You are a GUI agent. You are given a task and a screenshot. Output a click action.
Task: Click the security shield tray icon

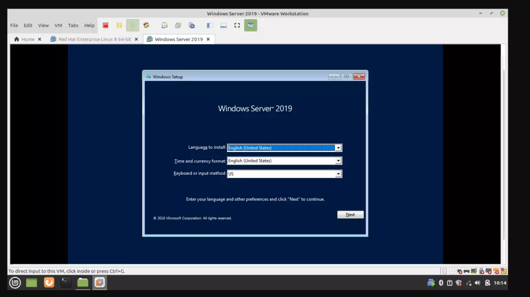[x=458, y=283]
